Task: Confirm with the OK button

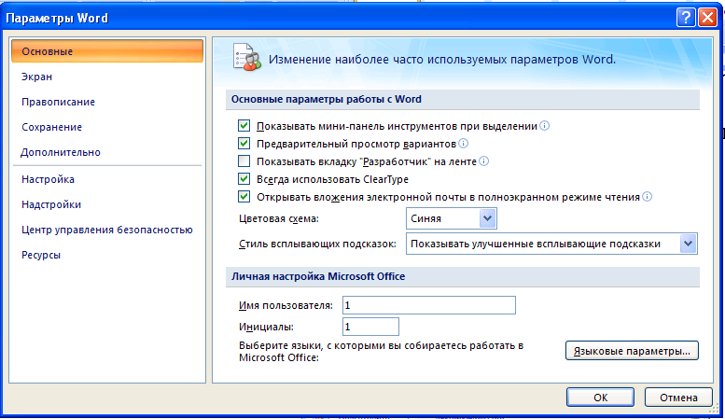Action: pos(600,398)
